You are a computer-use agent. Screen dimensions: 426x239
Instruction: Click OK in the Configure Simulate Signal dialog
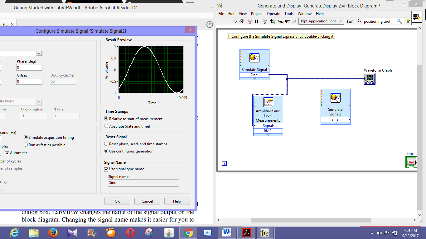pyautogui.click(x=117, y=201)
